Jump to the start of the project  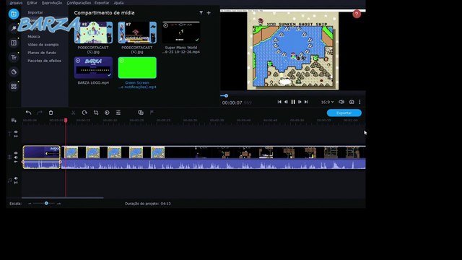tap(279, 102)
